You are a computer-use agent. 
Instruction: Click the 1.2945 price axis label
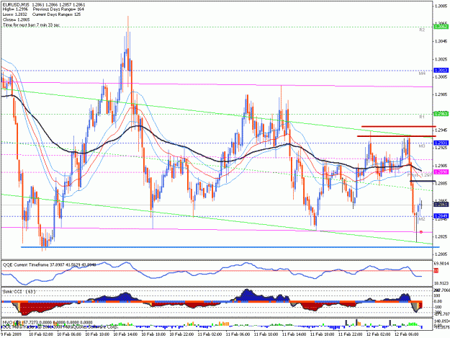coord(441,130)
